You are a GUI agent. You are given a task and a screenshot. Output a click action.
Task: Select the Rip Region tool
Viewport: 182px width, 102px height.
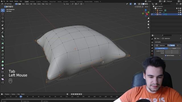(3, 82)
